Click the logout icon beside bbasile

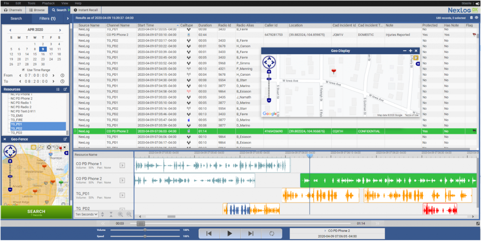[x=477, y=3]
